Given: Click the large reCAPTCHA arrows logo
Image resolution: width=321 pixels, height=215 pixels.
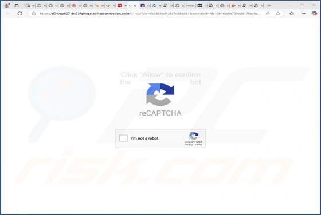Looking at the screenshot, I should tap(160, 94).
